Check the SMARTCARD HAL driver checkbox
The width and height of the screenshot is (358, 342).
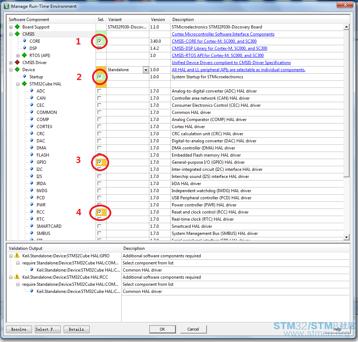(x=99, y=226)
